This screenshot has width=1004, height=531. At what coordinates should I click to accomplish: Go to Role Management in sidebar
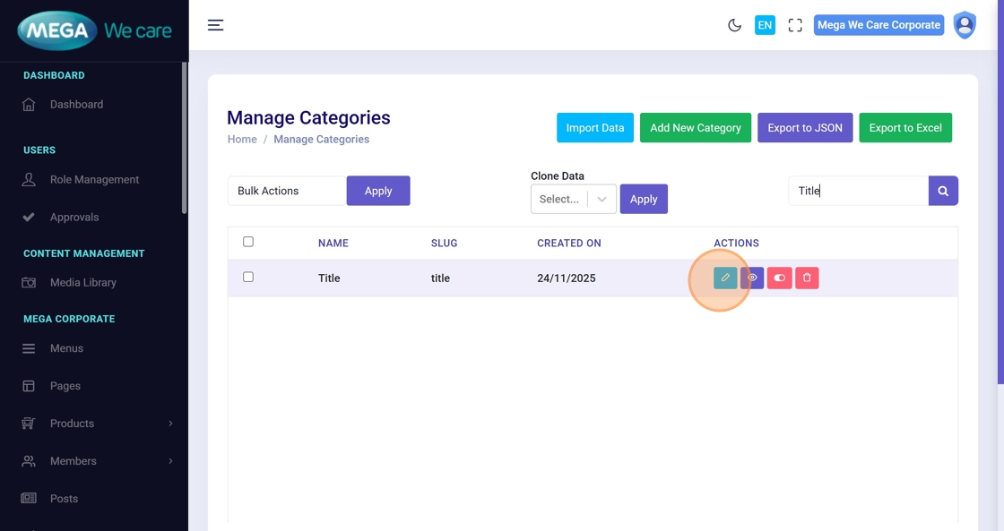94,180
